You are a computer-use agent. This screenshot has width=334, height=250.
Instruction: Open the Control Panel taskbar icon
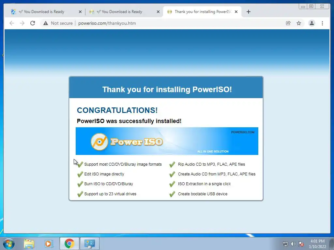click(89, 243)
